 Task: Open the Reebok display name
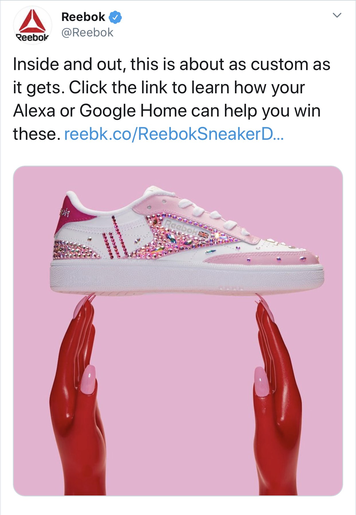pos(83,17)
